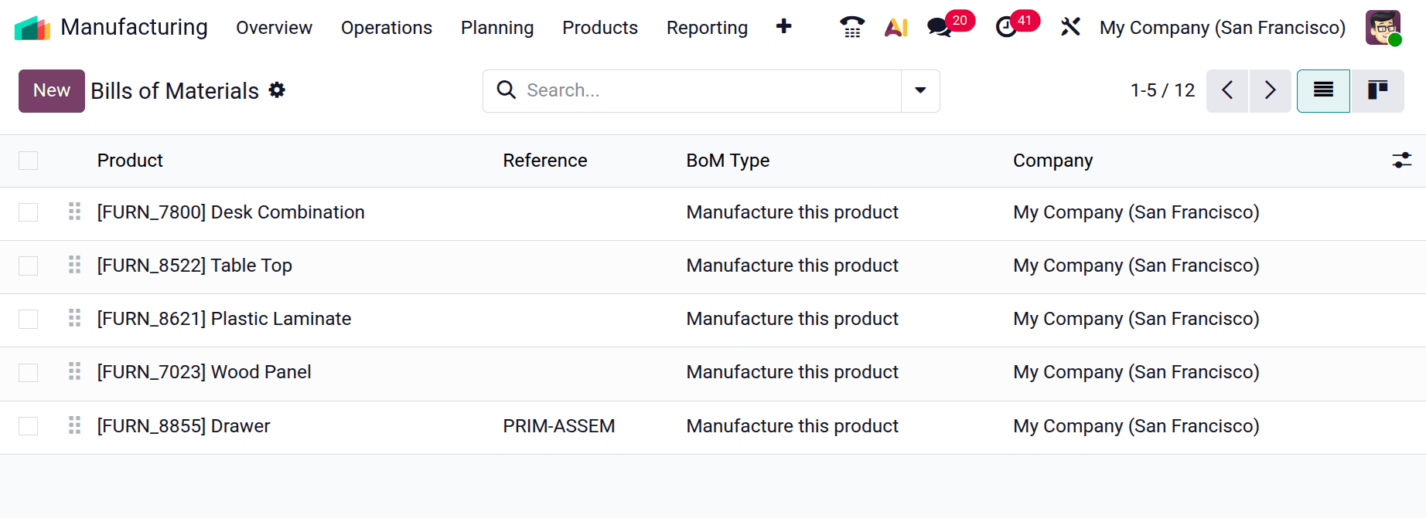The width and height of the screenshot is (1426, 518).
Task: Open [FURN_7023] Wood Panel record
Action: tap(204, 372)
